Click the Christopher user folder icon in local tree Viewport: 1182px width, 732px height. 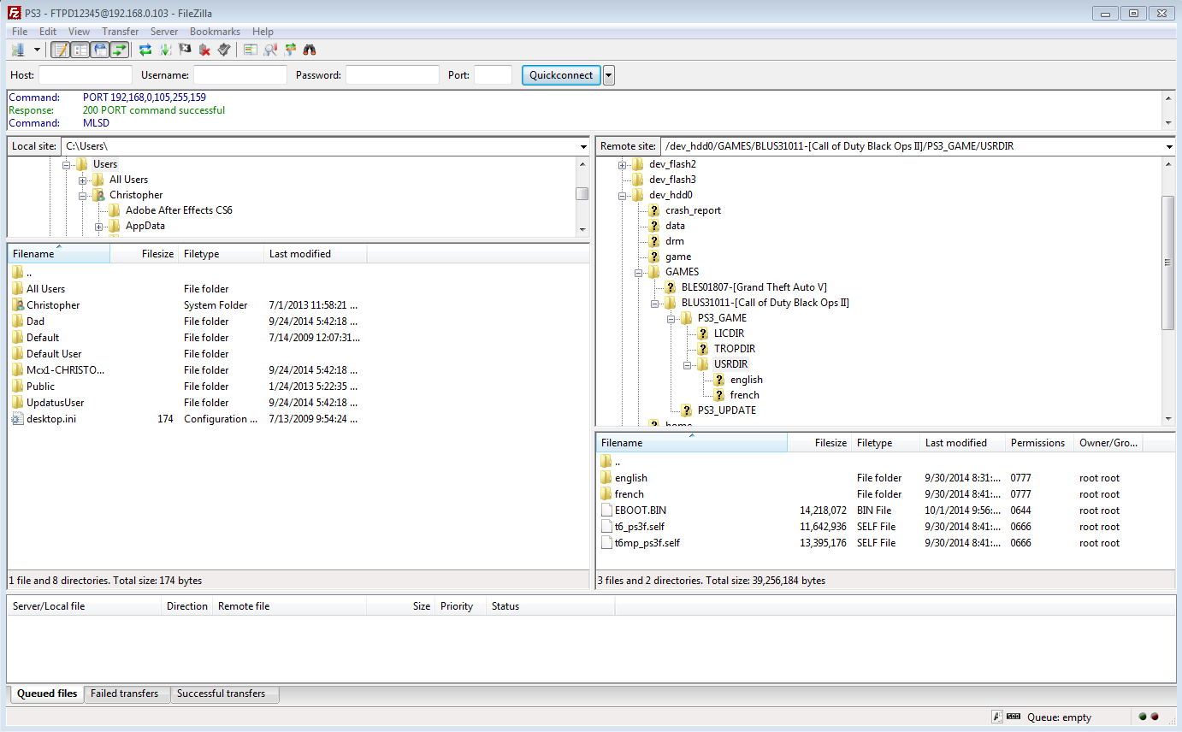click(x=98, y=195)
